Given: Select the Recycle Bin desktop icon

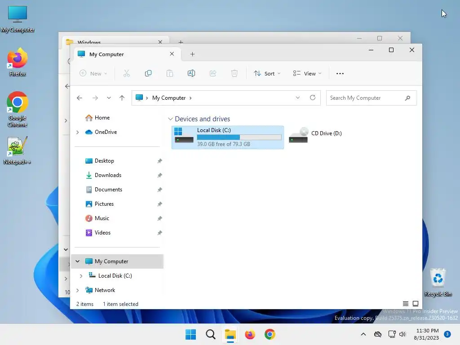Looking at the screenshot, I should click(x=438, y=282).
